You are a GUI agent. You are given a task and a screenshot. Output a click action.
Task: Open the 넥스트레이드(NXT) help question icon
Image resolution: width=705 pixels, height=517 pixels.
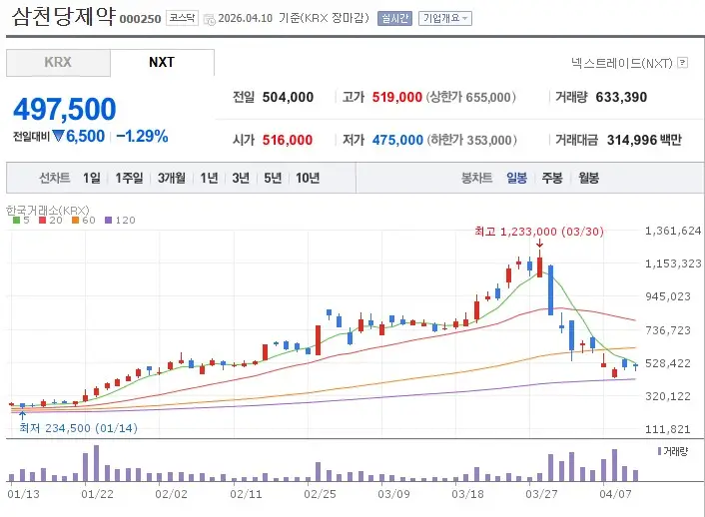point(682,63)
